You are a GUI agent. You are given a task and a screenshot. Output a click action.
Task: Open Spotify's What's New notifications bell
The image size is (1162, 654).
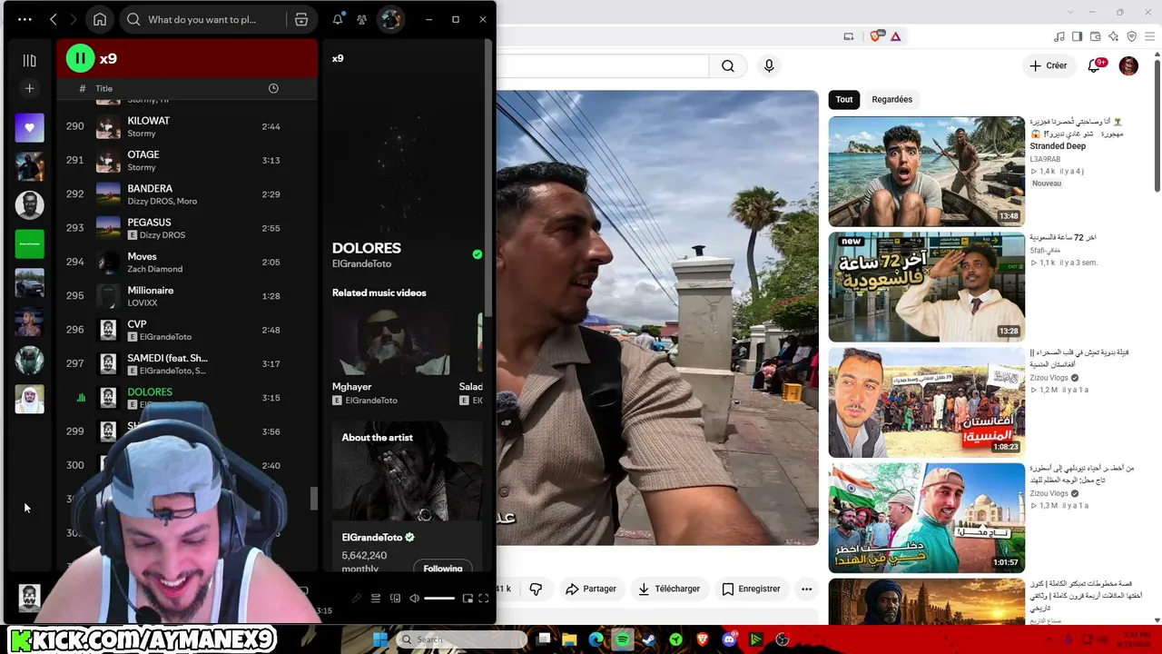point(338,19)
